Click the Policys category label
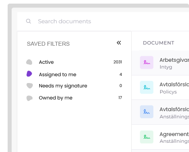189x152 pixels. [168, 92]
